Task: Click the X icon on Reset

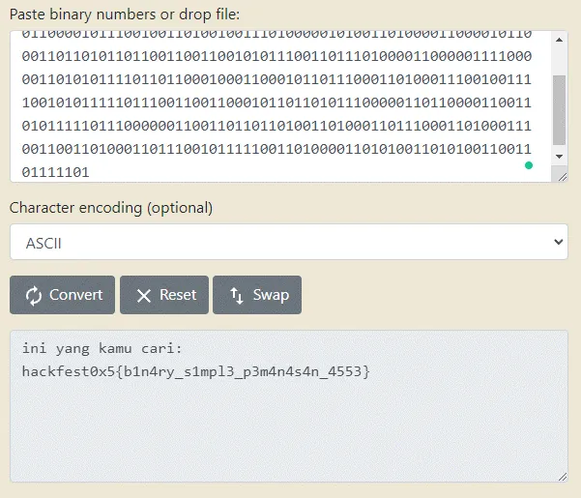Action: (144, 296)
